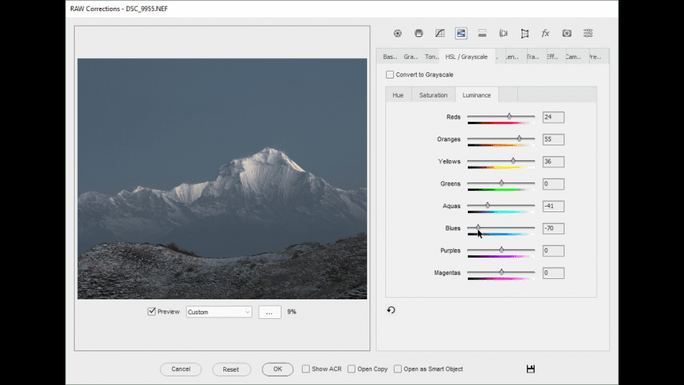
Task: Toggle the Preview checkbox
Action: pyautogui.click(x=152, y=312)
